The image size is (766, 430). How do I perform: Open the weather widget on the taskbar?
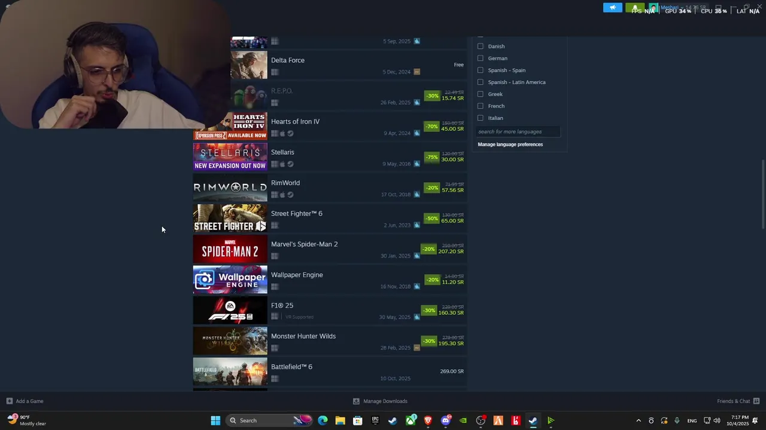click(27, 420)
